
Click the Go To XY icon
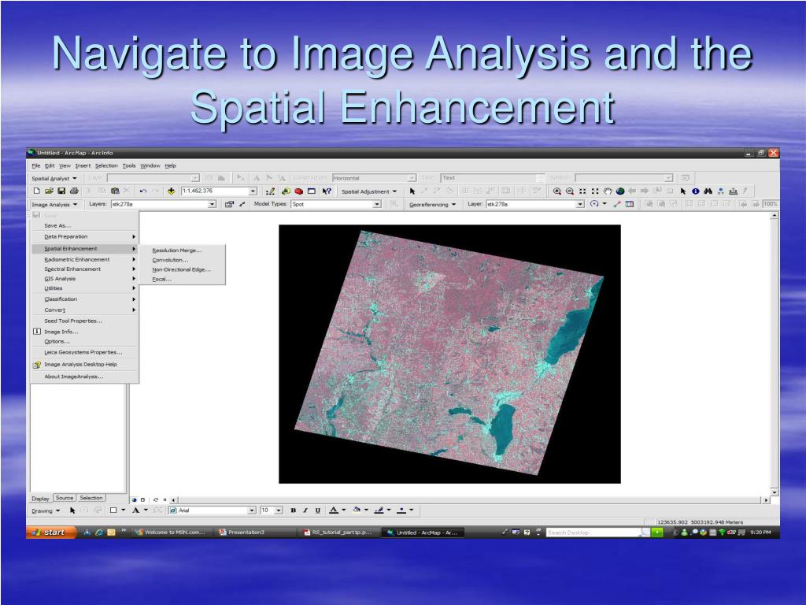[x=721, y=191]
